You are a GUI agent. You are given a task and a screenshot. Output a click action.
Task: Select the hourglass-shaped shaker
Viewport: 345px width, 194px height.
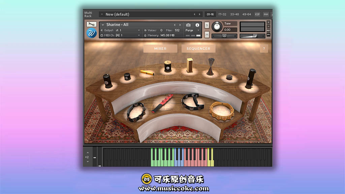tap(211, 66)
